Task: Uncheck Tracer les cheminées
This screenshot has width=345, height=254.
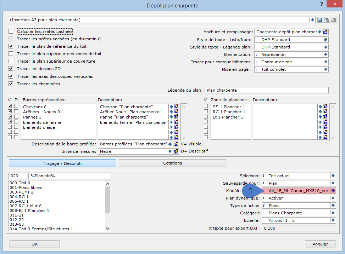Action: pos(11,84)
